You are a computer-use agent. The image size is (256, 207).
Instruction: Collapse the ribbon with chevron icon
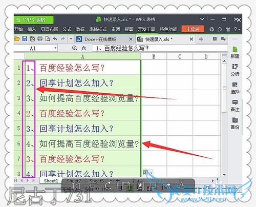202,19
